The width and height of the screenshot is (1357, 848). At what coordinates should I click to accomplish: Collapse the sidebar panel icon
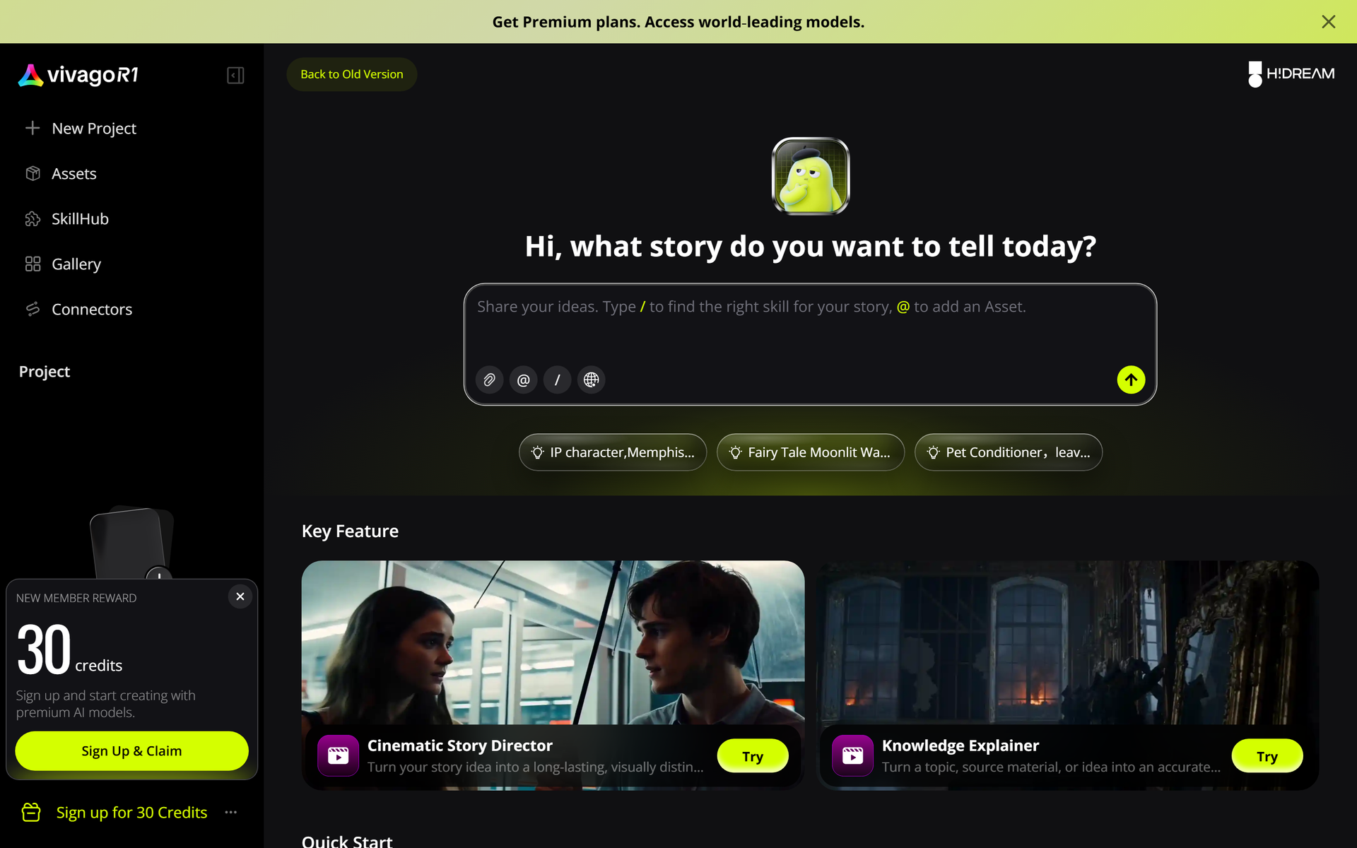click(x=235, y=76)
